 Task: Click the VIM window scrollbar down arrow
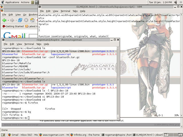[x=181, y=115]
